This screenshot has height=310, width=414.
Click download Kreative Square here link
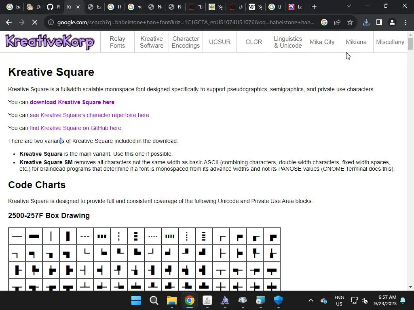point(72,102)
